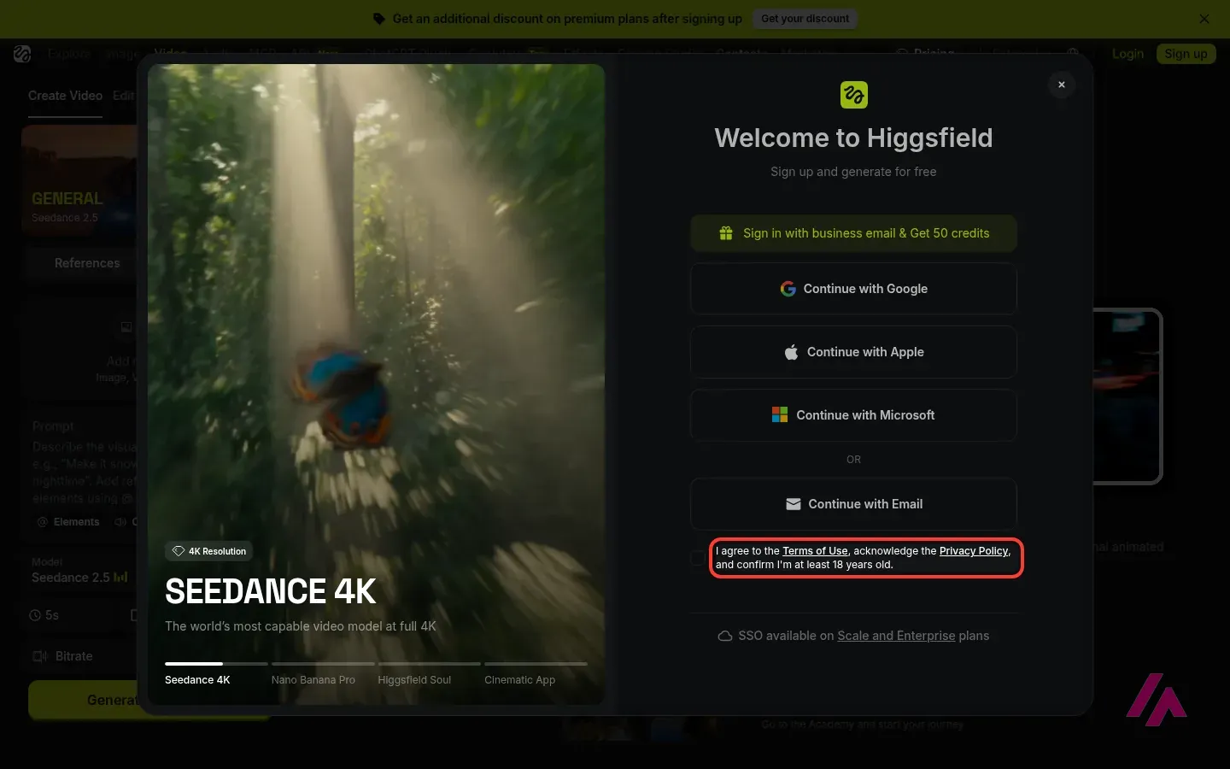1230x769 pixels.
Task: Click the Apple icon on Continue with Apple
Action: [792, 352]
